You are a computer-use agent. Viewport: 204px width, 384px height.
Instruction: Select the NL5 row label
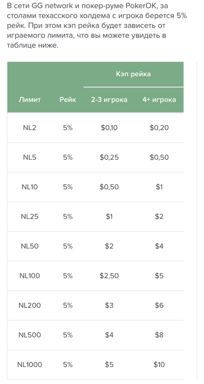[30, 157]
